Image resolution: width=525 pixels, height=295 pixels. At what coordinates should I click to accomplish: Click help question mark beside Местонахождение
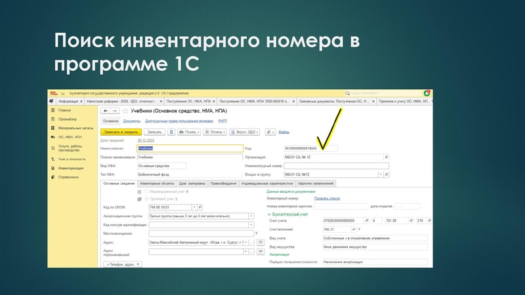coord(257,233)
